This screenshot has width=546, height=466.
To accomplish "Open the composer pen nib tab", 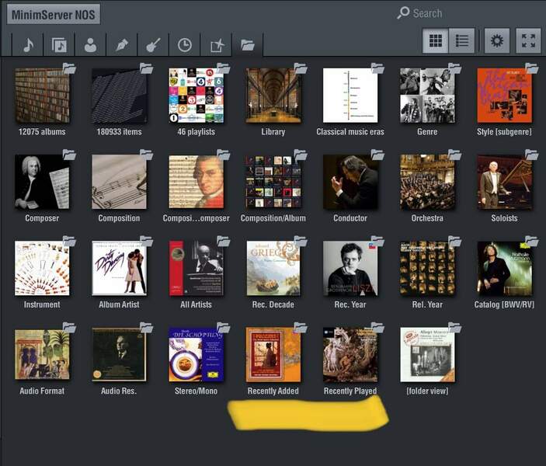I will pyautogui.click(x=122, y=45).
